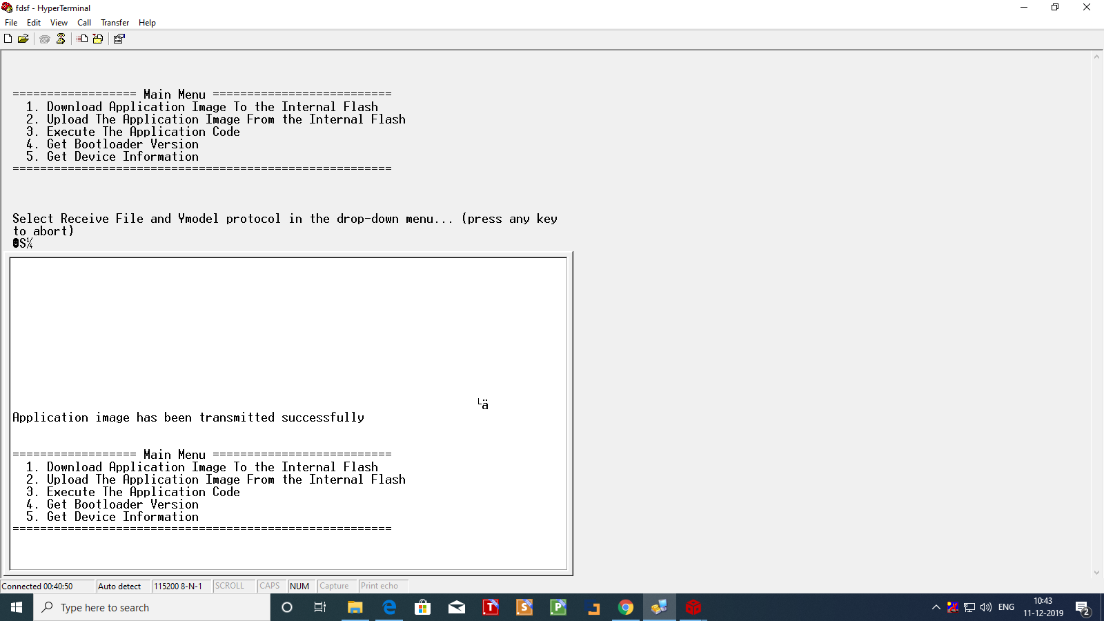
Task: Open the Edit menu
Action: click(34, 22)
